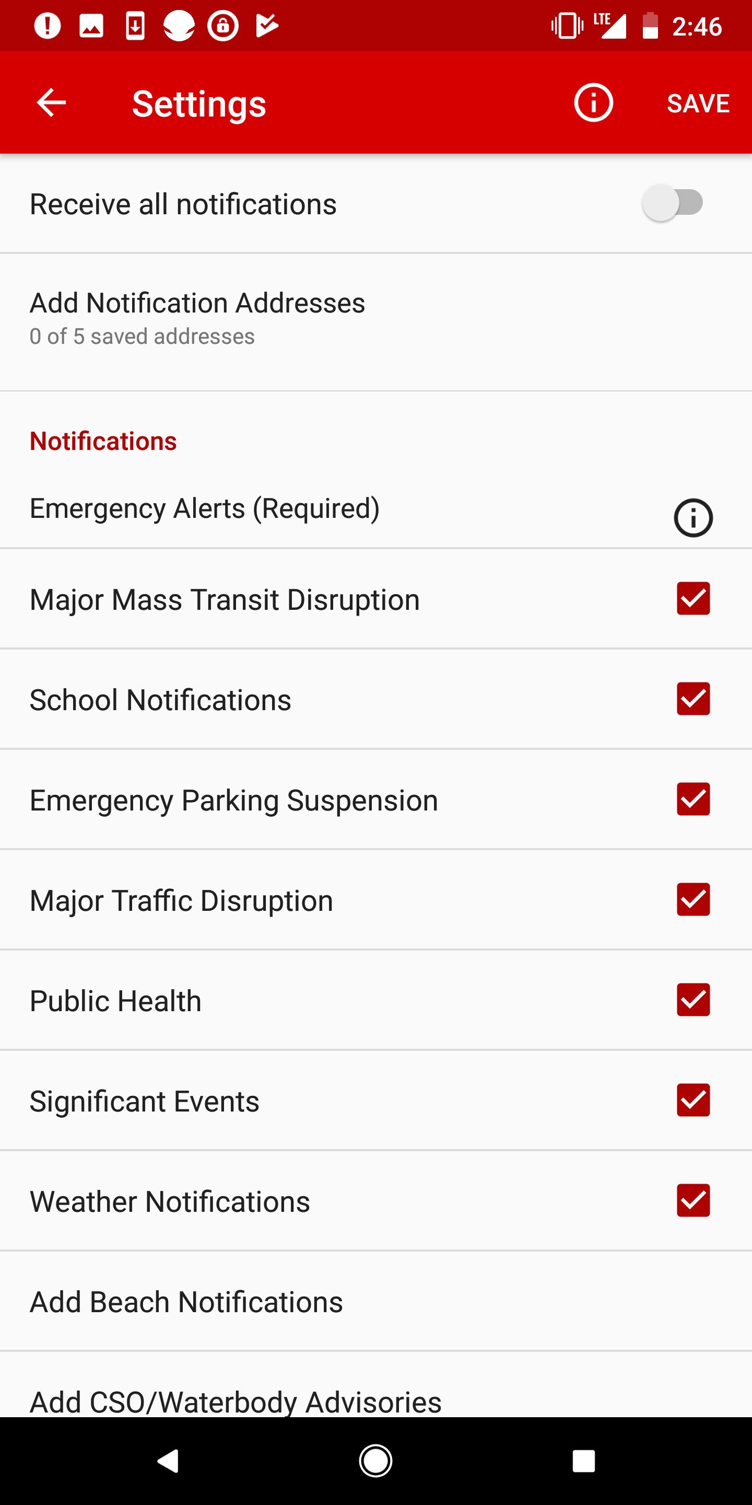Uncheck Major Mass Transit Disruption
Screen dimensions: 752x1505
[x=693, y=598]
